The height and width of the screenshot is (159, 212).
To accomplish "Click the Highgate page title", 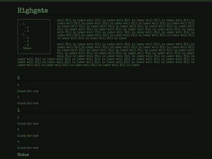I will (x=33, y=11).
